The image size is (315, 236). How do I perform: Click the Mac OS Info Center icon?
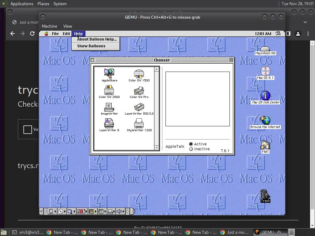pyautogui.click(x=265, y=97)
